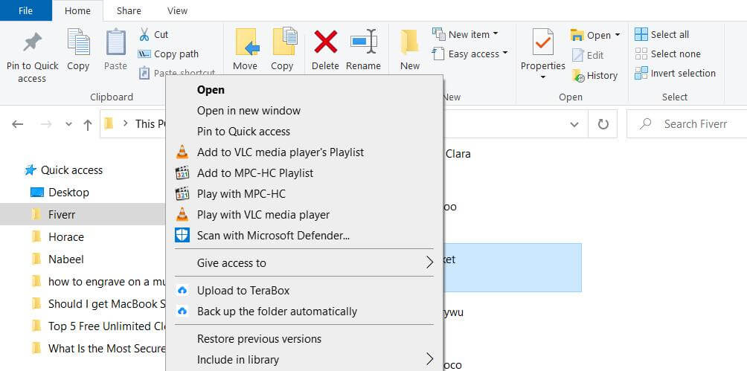Click the Microsoft Defender shield icon
The width and height of the screenshot is (747, 371).
click(x=182, y=235)
